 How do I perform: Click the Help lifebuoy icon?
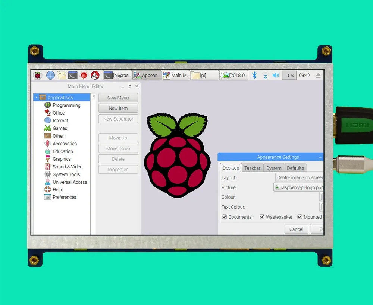[x=48, y=189]
